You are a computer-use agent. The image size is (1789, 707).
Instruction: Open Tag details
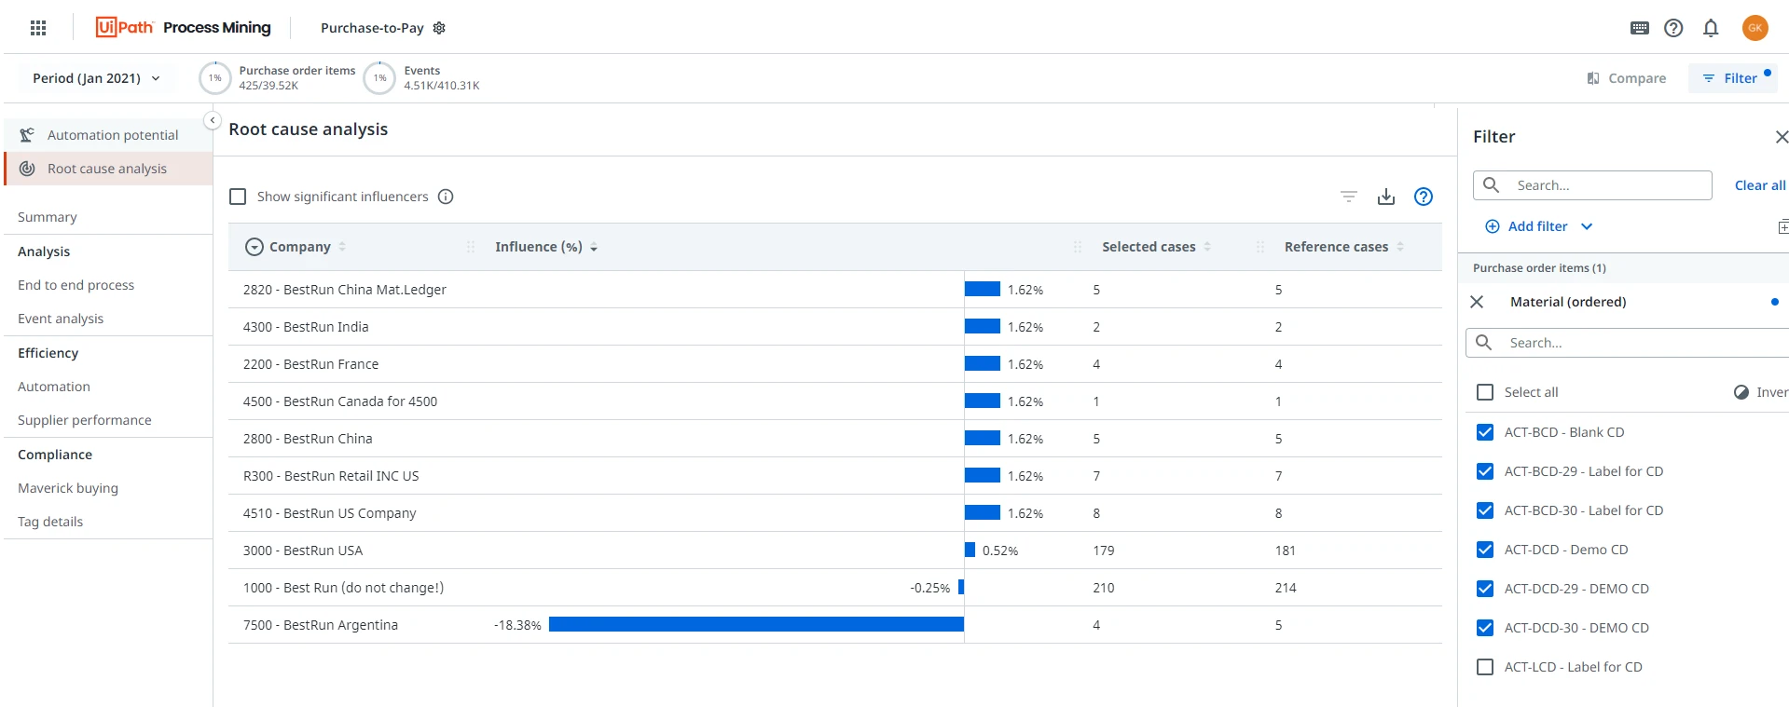pos(50,522)
